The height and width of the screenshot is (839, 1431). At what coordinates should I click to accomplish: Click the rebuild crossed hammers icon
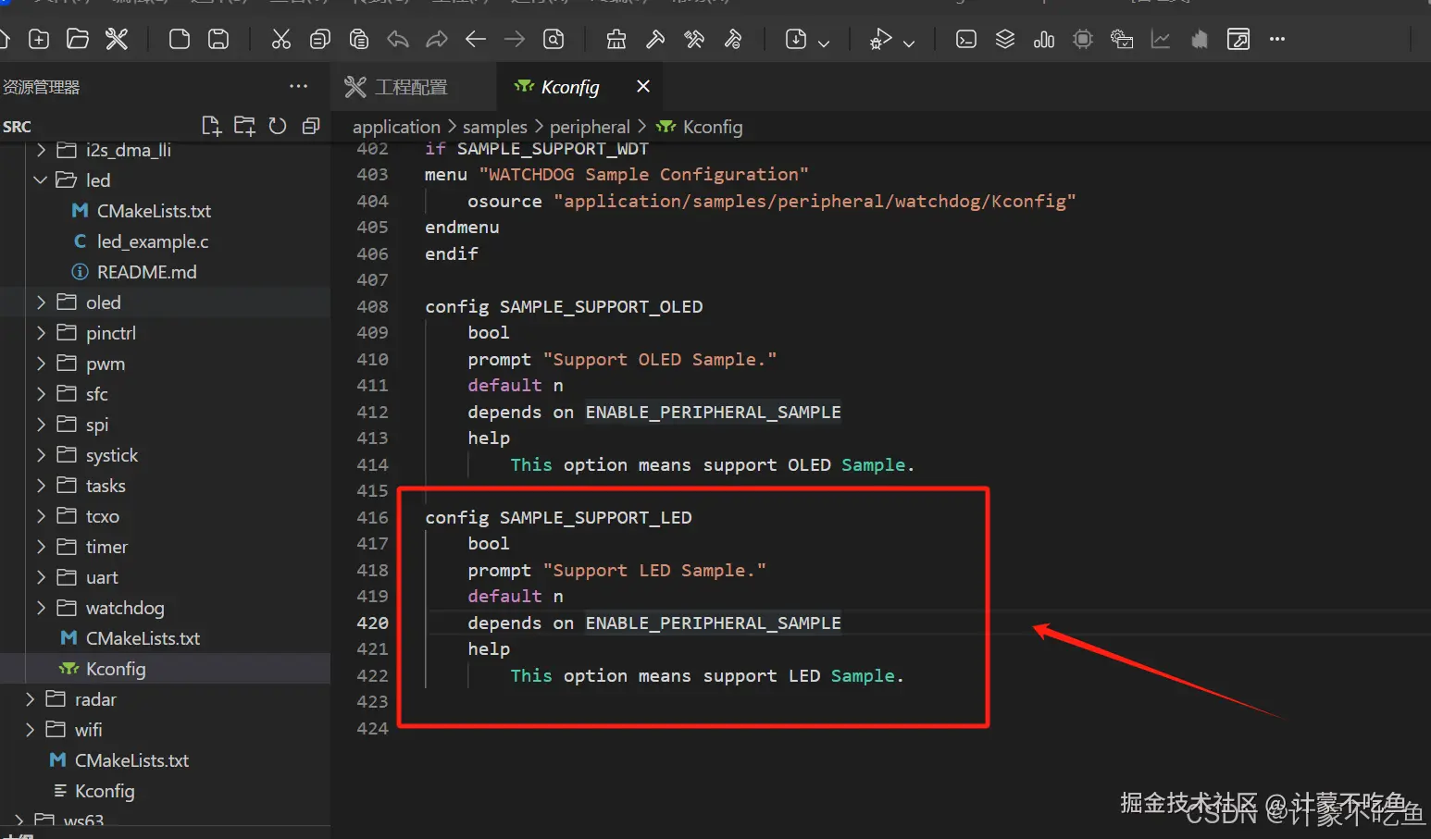[694, 39]
